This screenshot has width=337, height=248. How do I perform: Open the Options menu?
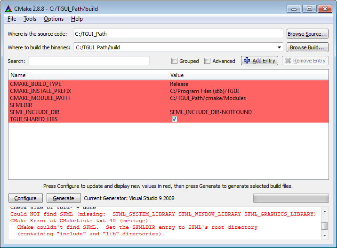click(x=54, y=19)
